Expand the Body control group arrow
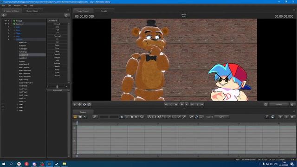 coord(8,27)
